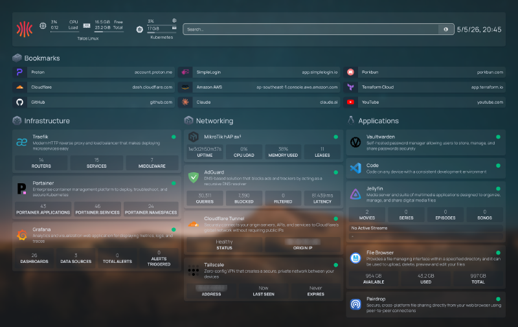
Task: Click Traefik green status dot
Action: tap(174, 137)
